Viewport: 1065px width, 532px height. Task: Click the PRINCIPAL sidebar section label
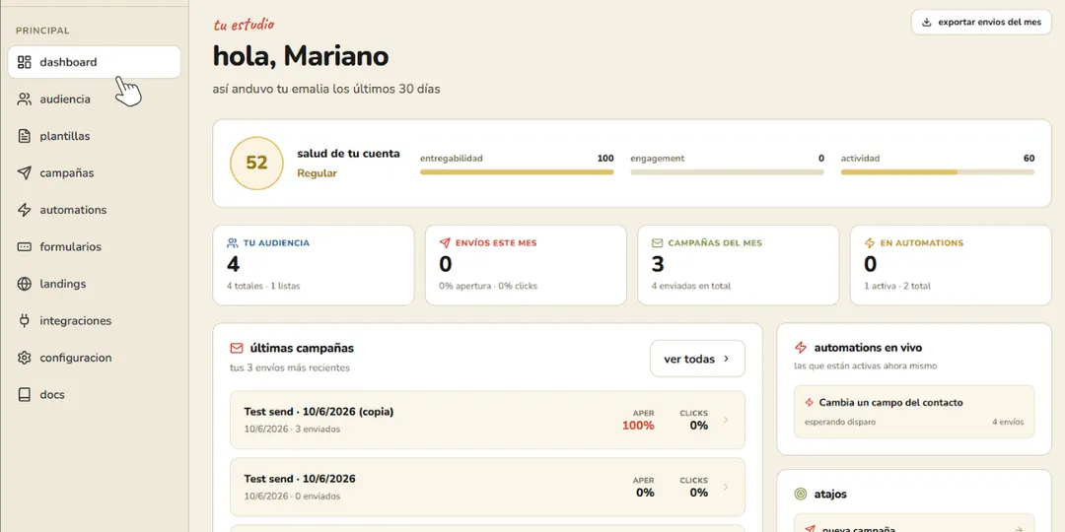click(x=42, y=31)
